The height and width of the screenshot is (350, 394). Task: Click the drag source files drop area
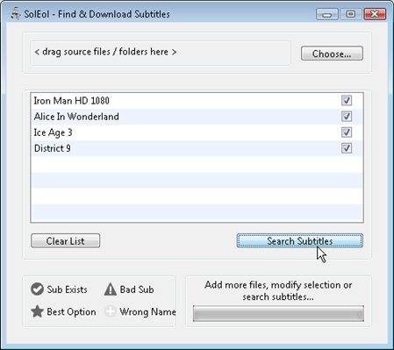tap(160, 53)
